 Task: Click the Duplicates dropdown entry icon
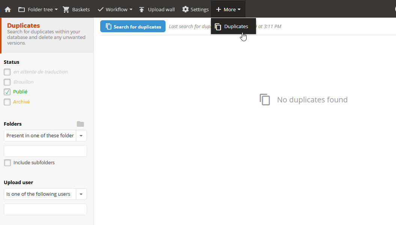tap(218, 27)
